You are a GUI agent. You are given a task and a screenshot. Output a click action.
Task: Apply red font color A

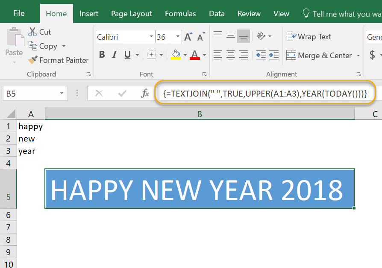195,55
